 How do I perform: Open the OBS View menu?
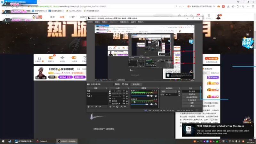105,22
